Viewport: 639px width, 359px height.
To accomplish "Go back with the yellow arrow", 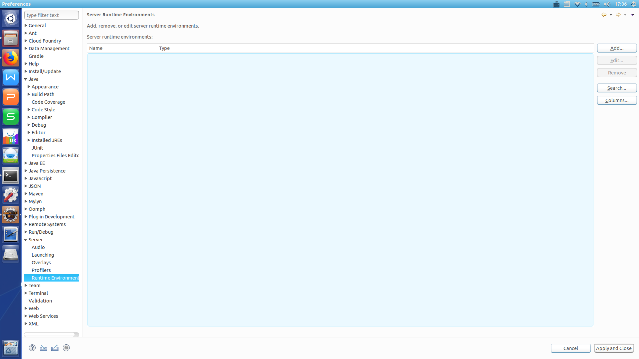I will click(x=604, y=15).
